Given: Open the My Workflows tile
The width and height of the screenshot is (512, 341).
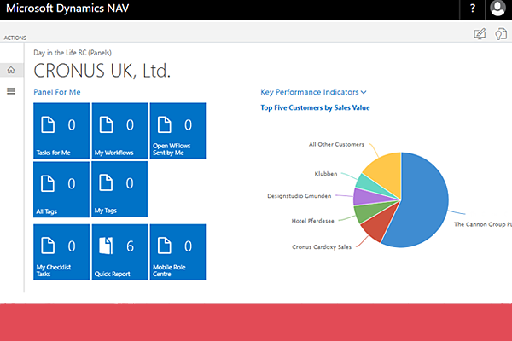Looking at the screenshot, I should (x=119, y=130).
